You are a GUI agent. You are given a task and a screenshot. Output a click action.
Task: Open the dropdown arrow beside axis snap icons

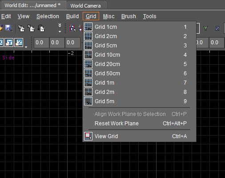click(26, 47)
